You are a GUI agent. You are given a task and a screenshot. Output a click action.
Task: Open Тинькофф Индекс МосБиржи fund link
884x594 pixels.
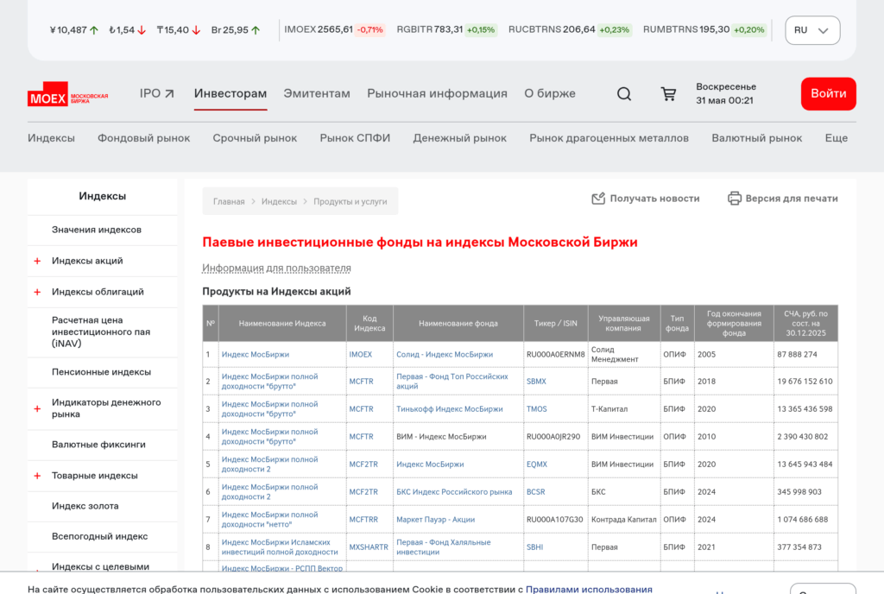click(449, 409)
